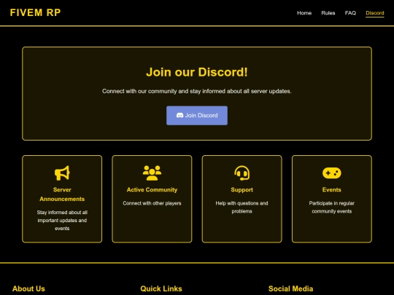Select the Active Community card heading
Screen dimensions: 394x295
pyautogui.click(x=152, y=190)
